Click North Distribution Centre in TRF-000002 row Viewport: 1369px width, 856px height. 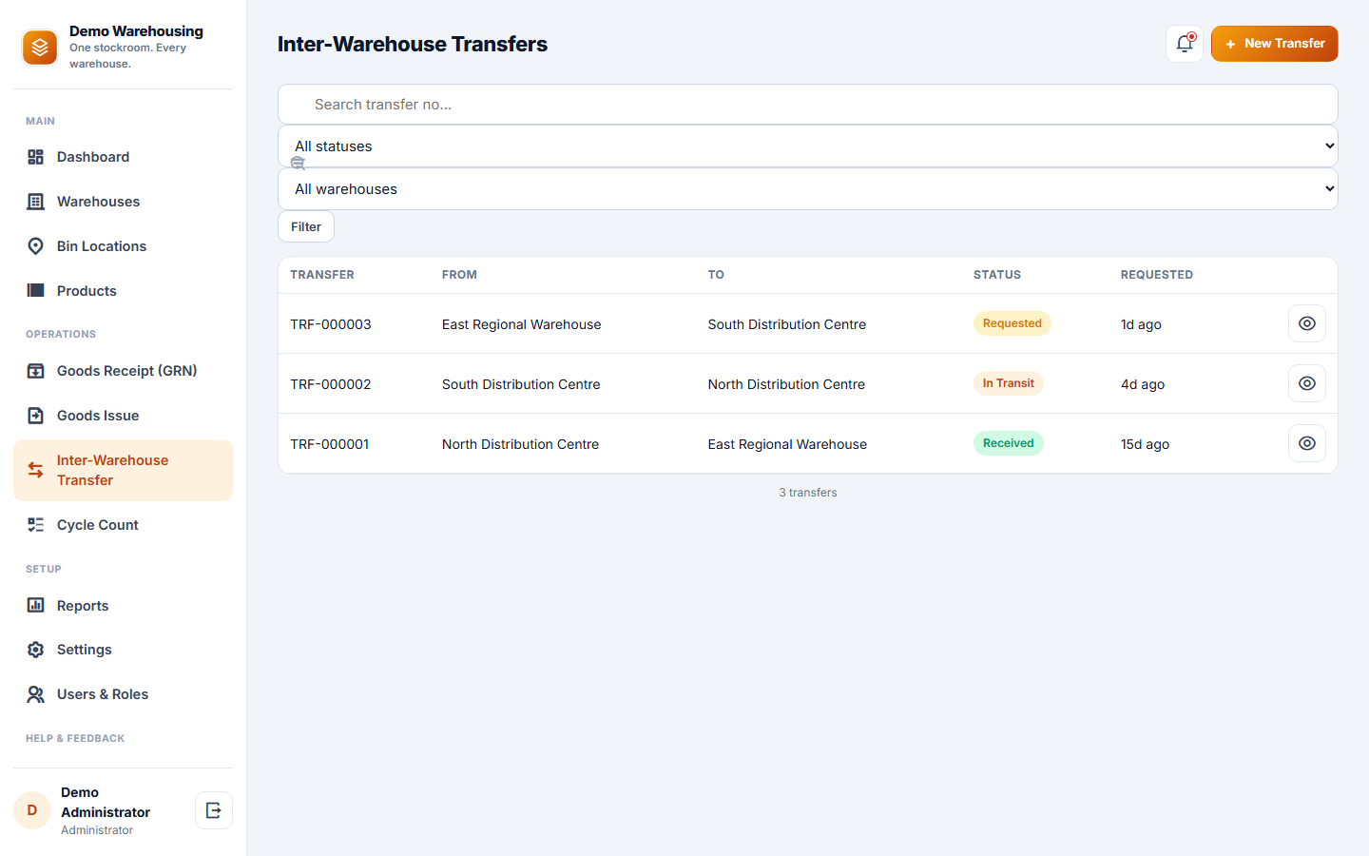click(786, 384)
